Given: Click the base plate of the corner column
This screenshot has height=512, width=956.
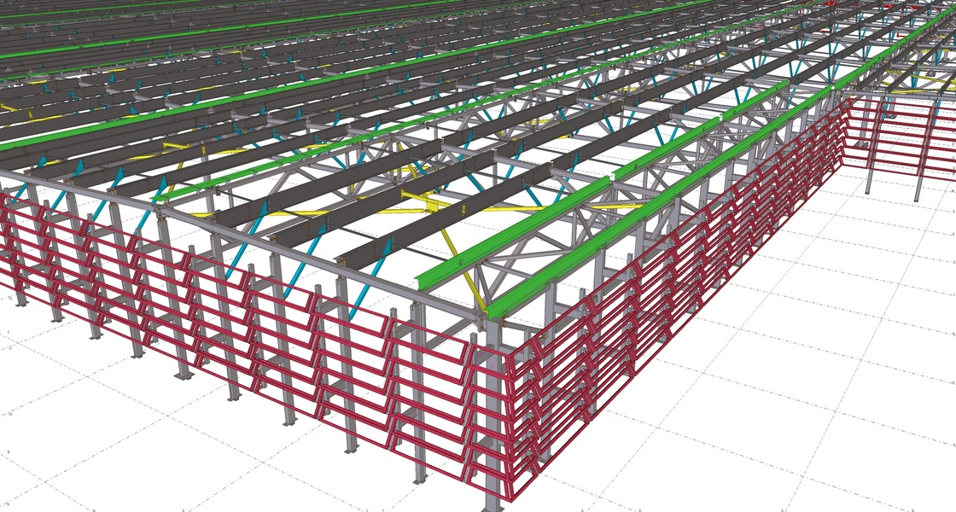Looking at the screenshot, I should pos(493,507).
